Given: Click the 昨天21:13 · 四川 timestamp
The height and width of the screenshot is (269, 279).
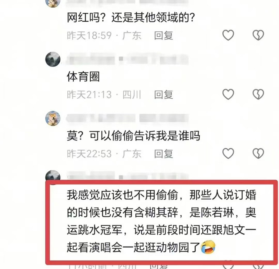Looking at the screenshot, I should tap(104, 94).
